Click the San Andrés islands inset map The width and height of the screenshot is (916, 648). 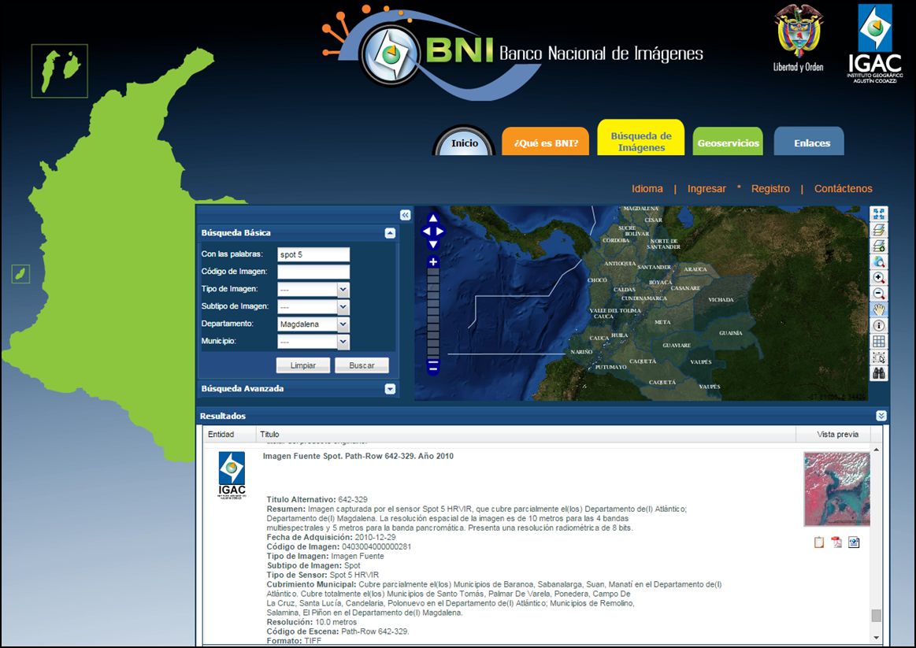tap(60, 71)
